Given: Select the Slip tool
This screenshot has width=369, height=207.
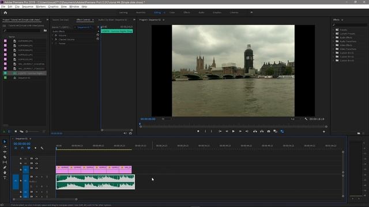Looking at the screenshot, I should pos(5,162).
